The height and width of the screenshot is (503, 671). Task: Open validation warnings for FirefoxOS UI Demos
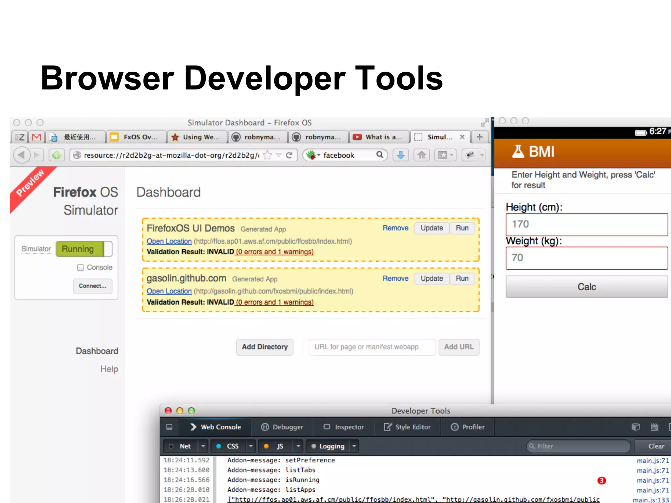coord(275,251)
